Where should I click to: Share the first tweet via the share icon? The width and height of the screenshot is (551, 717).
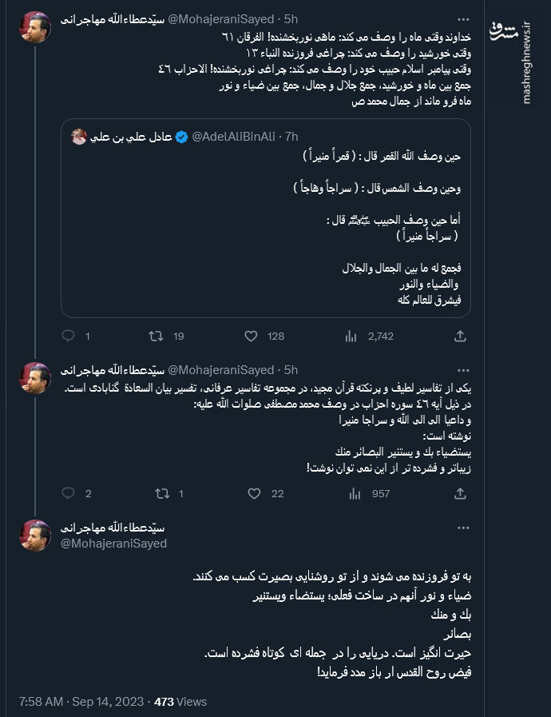(460, 336)
